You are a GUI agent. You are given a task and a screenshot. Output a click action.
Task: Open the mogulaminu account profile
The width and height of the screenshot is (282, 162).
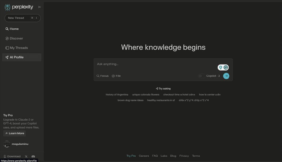coord(16,144)
